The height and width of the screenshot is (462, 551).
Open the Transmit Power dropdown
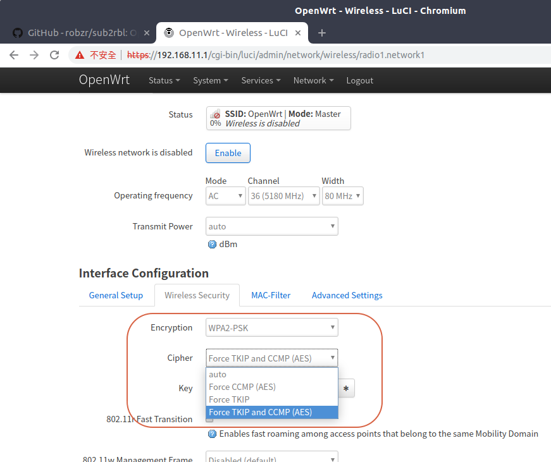click(272, 226)
